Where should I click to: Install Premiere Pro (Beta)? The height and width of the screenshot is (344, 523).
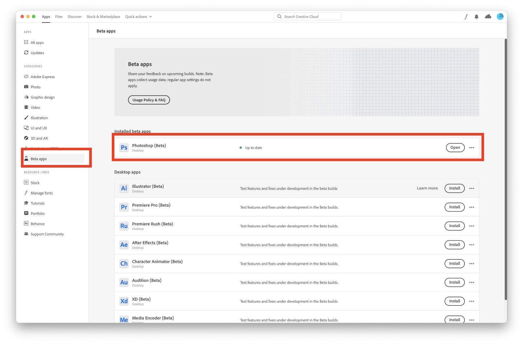tap(455, 207)
